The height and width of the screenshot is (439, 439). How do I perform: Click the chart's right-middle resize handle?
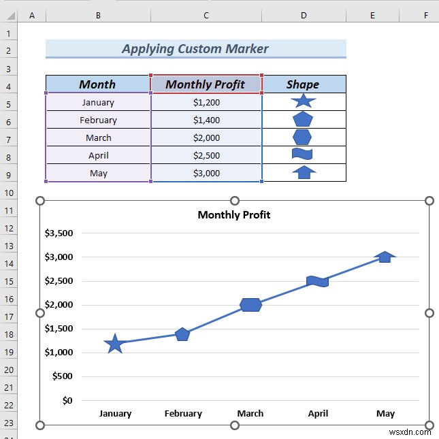point(429,313)
